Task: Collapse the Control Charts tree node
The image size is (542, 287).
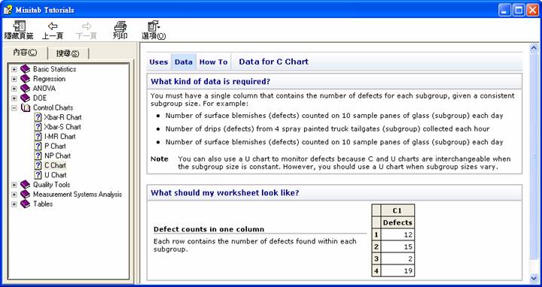Action: coord(14,108)
